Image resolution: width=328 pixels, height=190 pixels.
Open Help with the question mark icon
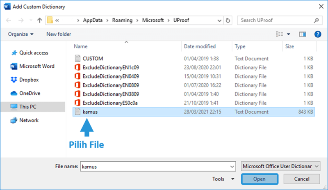tap(317, 34)
